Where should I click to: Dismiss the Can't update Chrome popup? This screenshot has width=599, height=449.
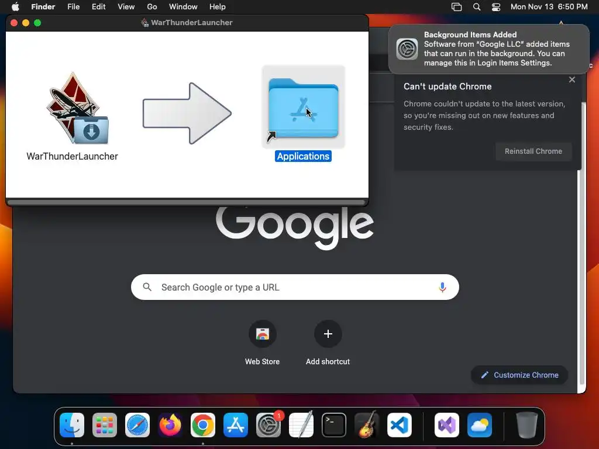click(572, 80)
